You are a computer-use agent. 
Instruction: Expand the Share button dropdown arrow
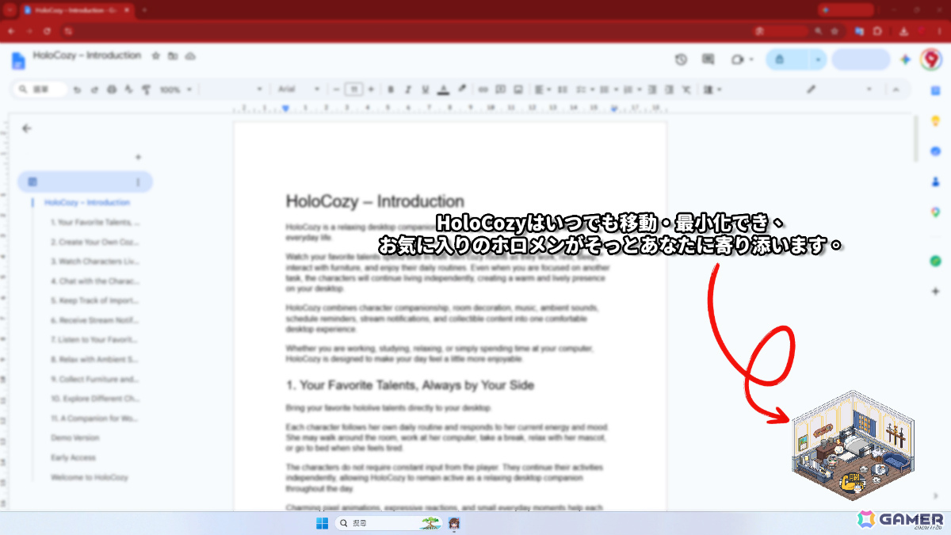pyautogui.click(x=819, y=59)
